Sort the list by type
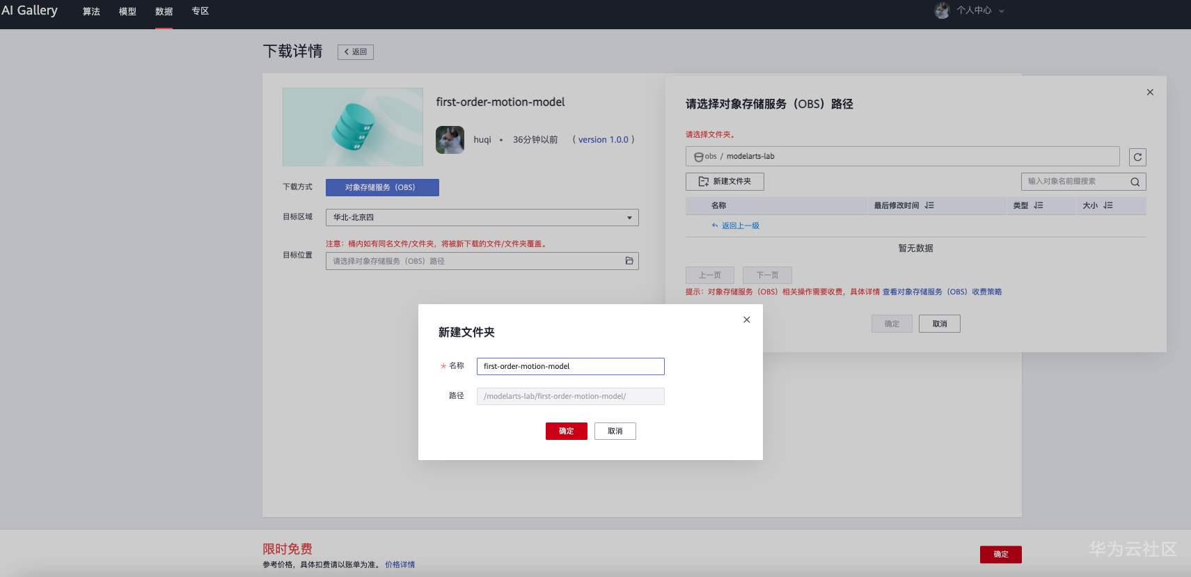Screen dimensions: 1191x577 click(1039, 205)
